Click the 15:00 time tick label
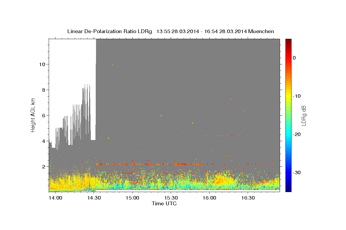 click(132, 198)
